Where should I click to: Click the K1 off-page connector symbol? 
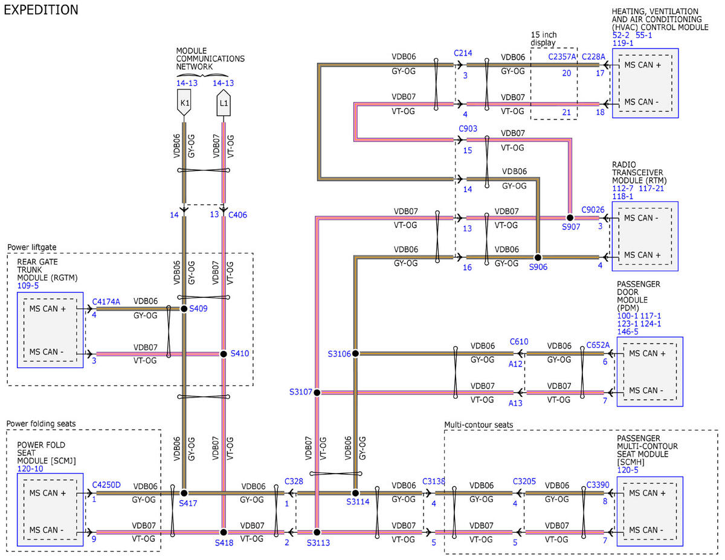185,103
